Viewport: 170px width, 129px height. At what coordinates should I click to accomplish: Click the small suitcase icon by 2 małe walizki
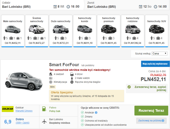tap(72, 78)
